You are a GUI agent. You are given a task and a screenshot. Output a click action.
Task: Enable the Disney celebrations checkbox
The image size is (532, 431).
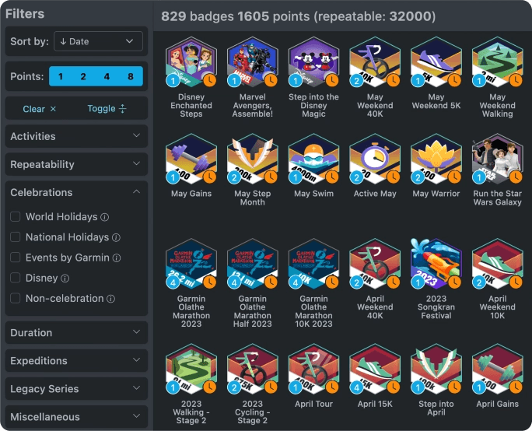(16, 278)
